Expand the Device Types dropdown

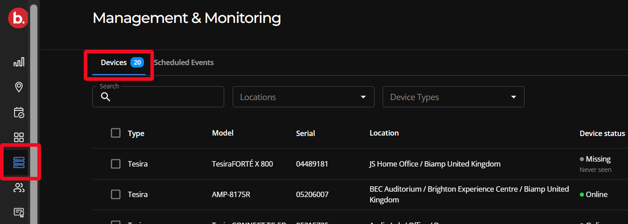point(453,97)
